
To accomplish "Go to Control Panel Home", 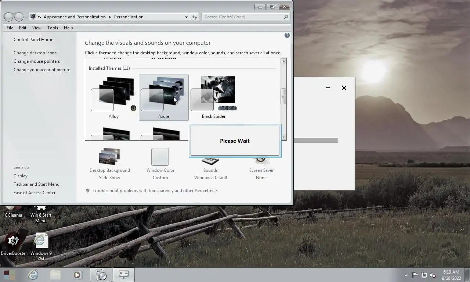I will (x=33, y=40).
